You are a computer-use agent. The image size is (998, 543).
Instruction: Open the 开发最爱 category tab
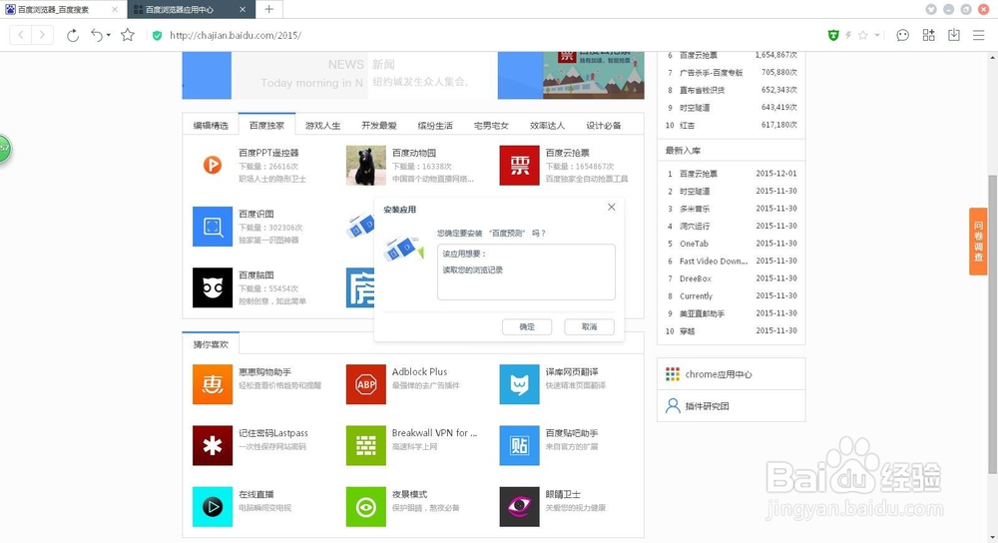378,126
